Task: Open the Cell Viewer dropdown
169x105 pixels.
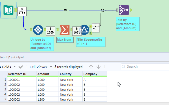Action: click(x=51, y=67)
